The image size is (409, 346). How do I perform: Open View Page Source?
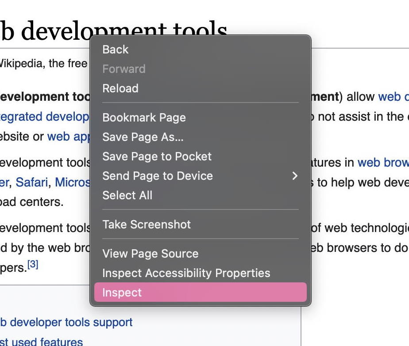(201, 254)
